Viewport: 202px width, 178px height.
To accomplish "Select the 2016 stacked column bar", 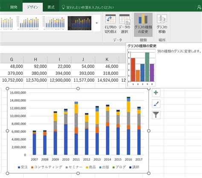I will coord(128,126).
